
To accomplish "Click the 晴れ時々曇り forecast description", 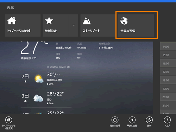I will click(x=55, y=80).
